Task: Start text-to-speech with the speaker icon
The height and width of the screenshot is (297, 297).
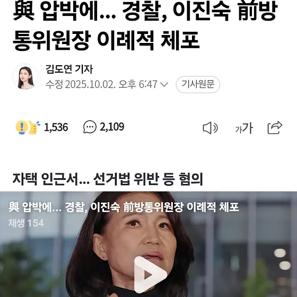Action: tap(210, 128)
